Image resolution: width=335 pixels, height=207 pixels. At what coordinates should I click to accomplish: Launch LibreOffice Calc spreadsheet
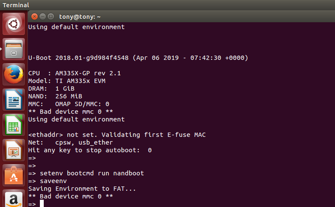[x=14, y=125]
